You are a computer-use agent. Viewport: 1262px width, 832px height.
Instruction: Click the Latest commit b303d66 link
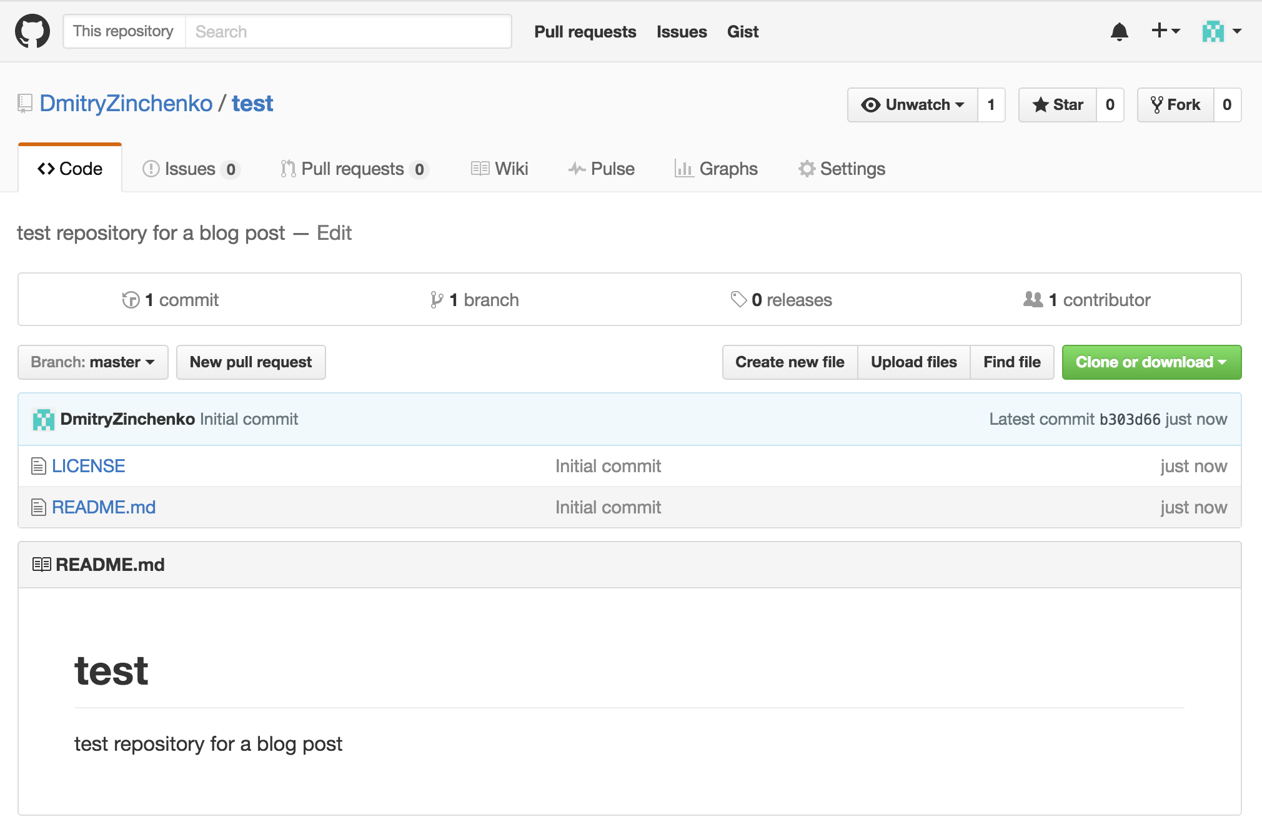1130,419
